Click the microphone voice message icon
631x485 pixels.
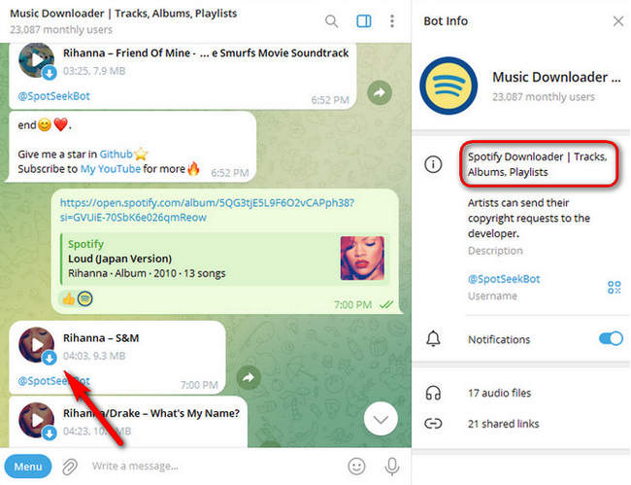point(392,467)
